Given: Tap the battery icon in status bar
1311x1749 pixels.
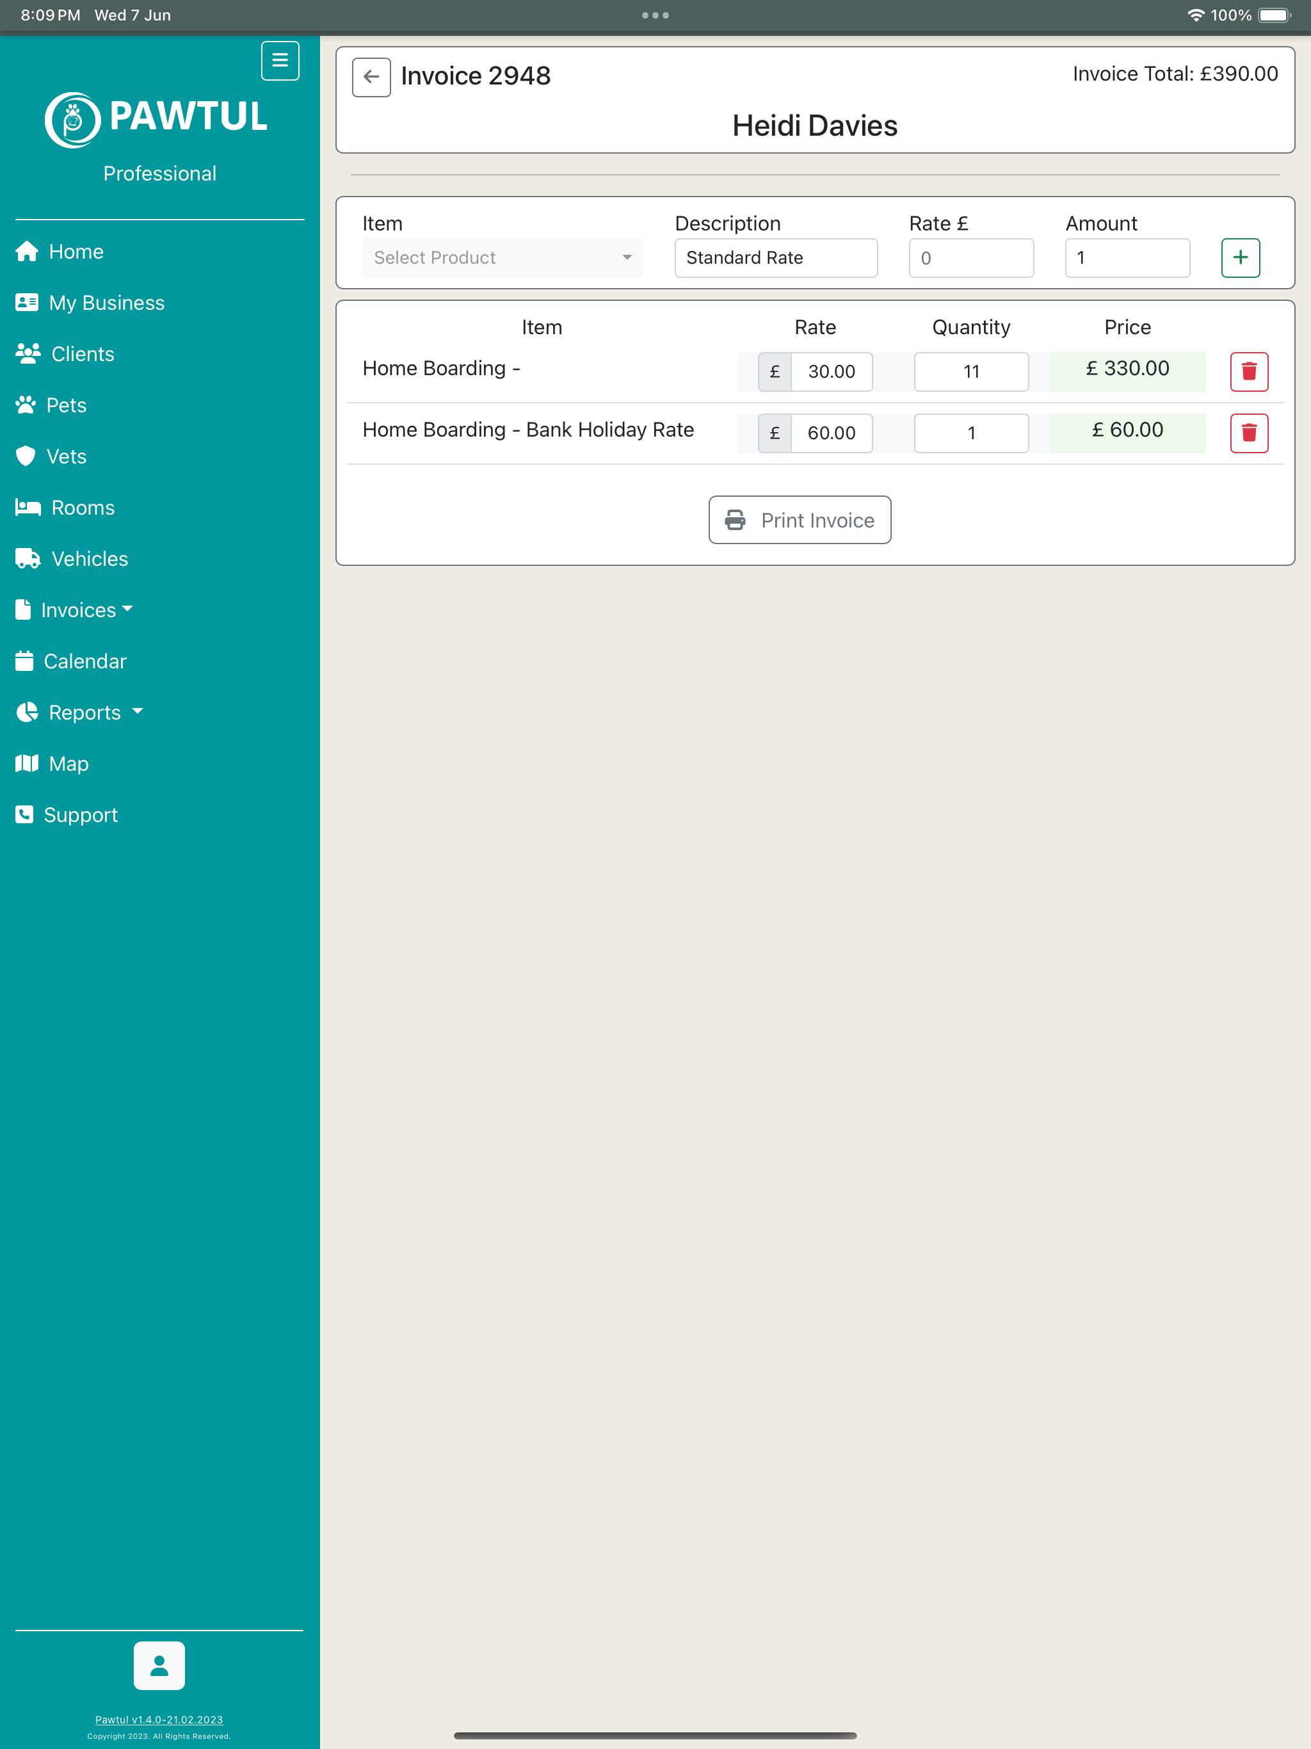Looking at the screenshot, I should (x=1274, y=15).
